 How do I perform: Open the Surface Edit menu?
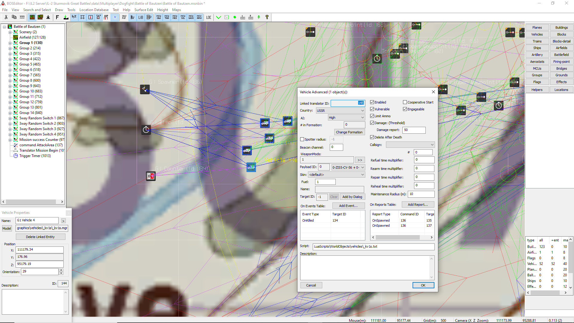(143, 10)
